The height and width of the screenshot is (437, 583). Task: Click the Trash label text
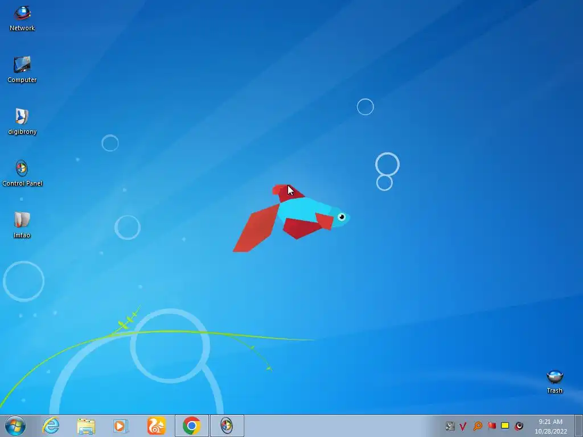(555, 390)
